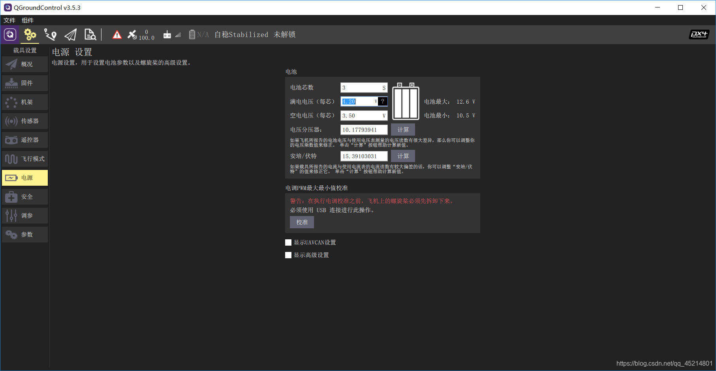Open the 概况 summary page
716x371 pixels.
point(25,64)
